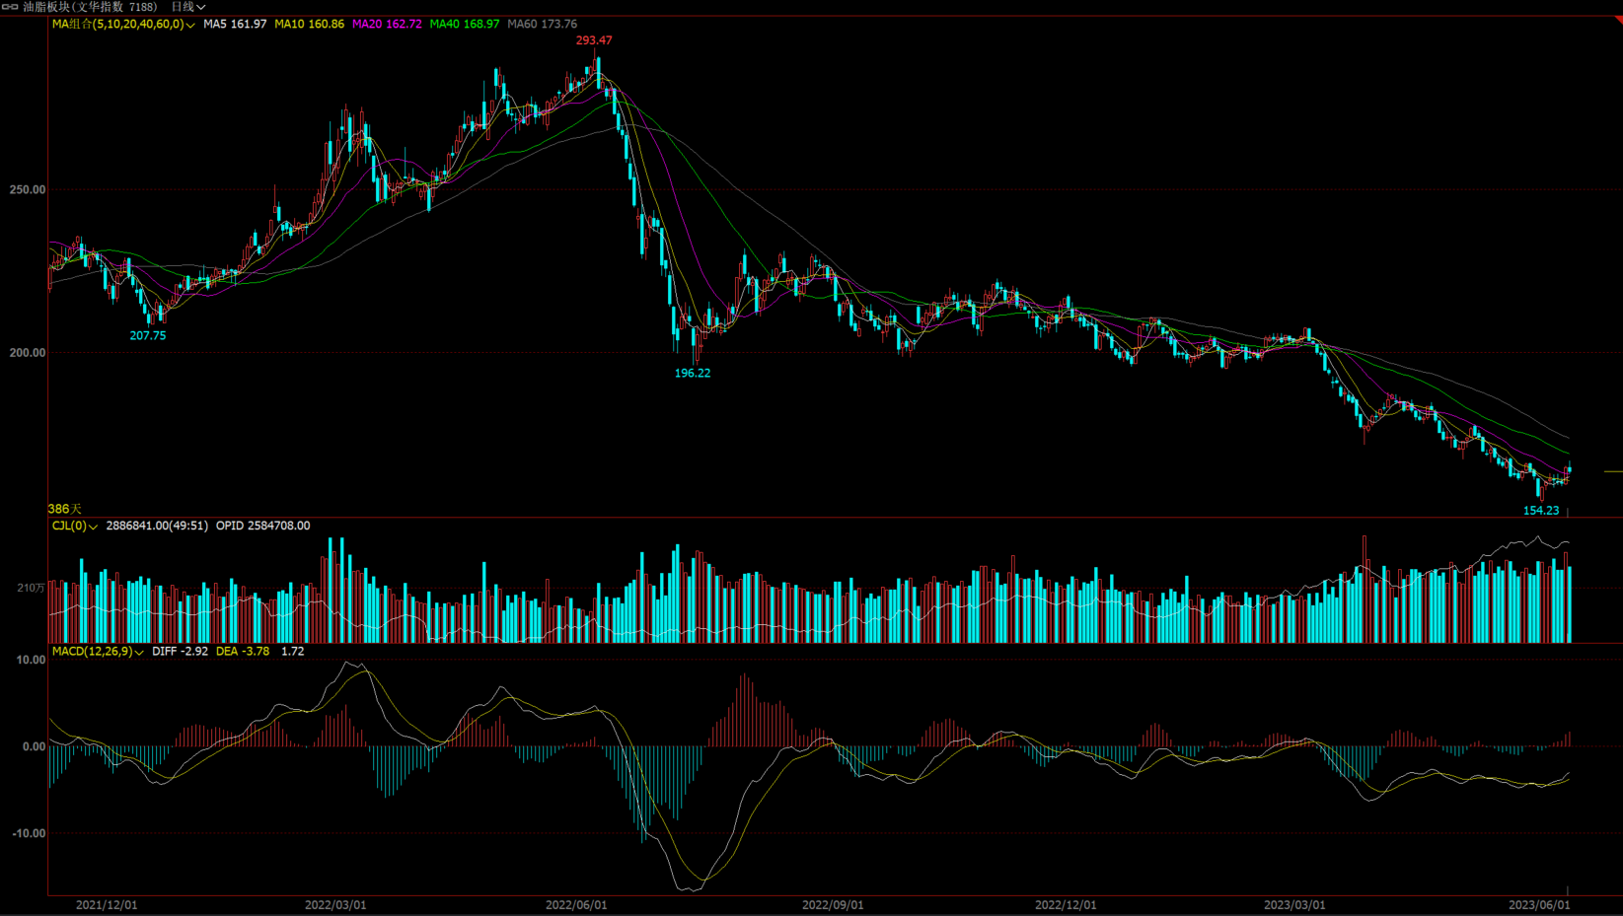Click the MACD -10.00 axis label
1623x916 pixels.
point(29,833)
